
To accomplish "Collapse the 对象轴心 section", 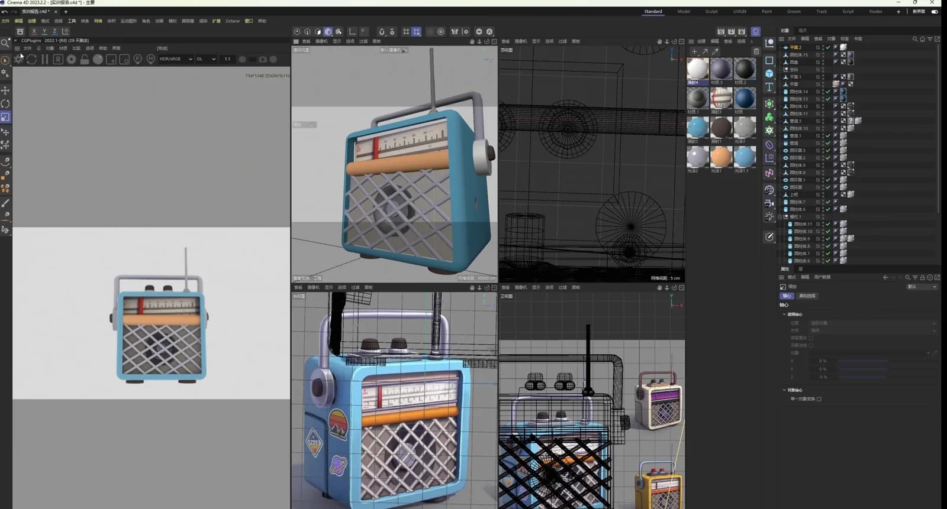I will pyautogui.click(x=784, y=390).
